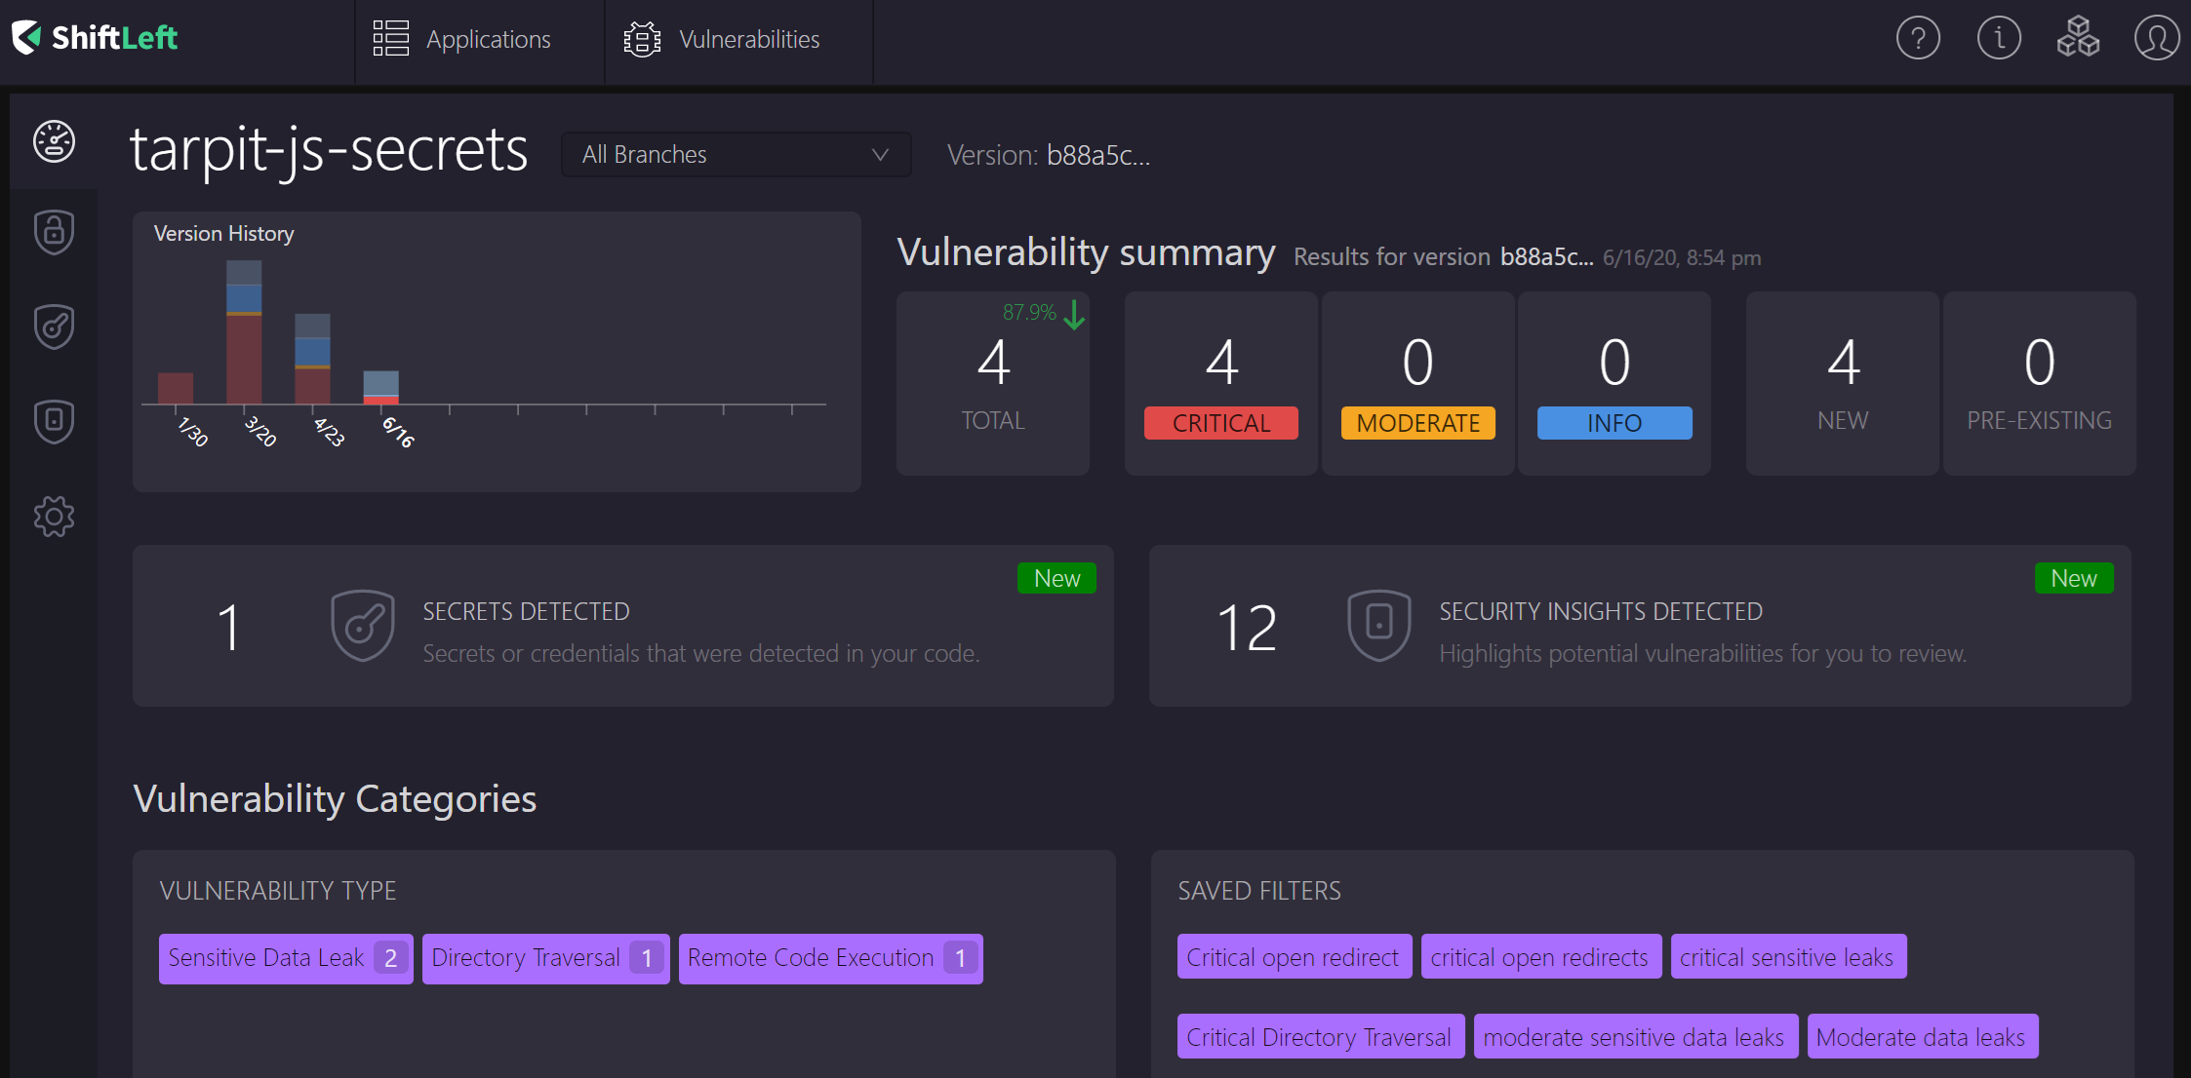Apply the Critical Directory Traversal saved filter
The width and height of the screenshot is (2191, 1078).
pos(1321,1037)
